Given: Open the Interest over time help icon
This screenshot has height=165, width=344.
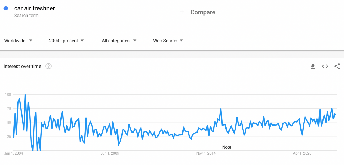Looking at the screenshot, I should tap(48, 66).
